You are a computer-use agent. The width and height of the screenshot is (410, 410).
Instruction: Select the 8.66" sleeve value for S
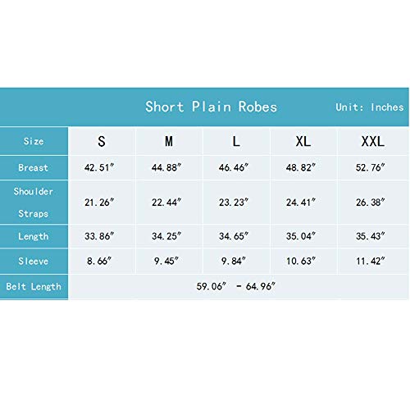99,261
